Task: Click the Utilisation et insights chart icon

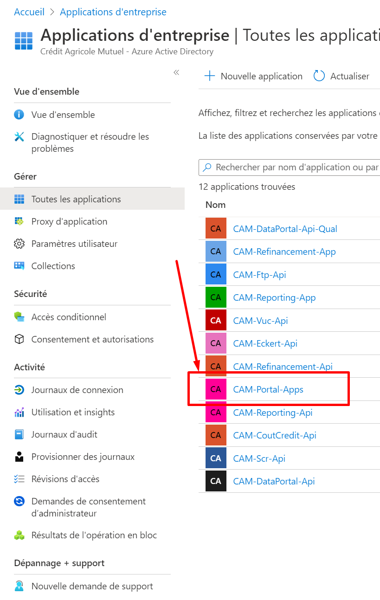Action: pyautogui.click(x=19, y=412)
